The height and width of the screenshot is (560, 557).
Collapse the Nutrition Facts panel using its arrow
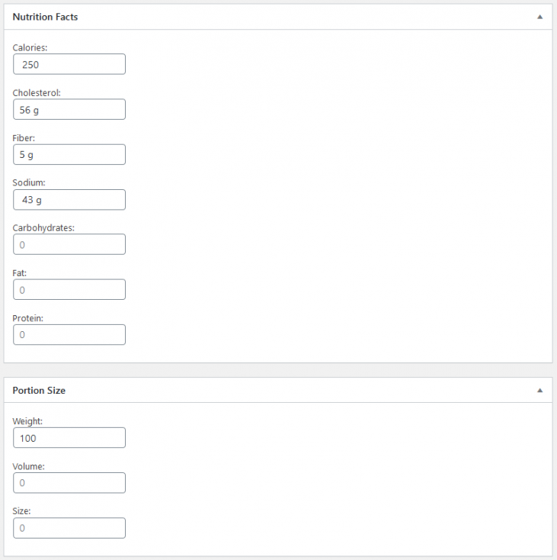point(539,17)
